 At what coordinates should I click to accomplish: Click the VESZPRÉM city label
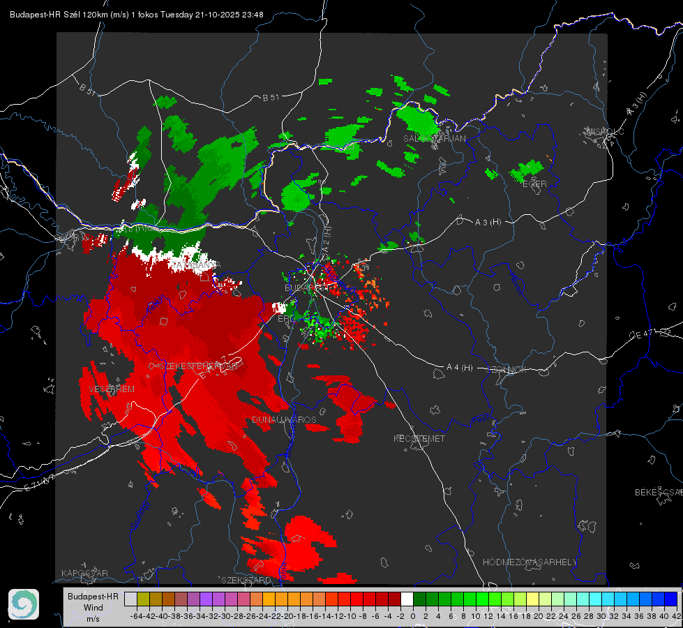pos(112,389)
